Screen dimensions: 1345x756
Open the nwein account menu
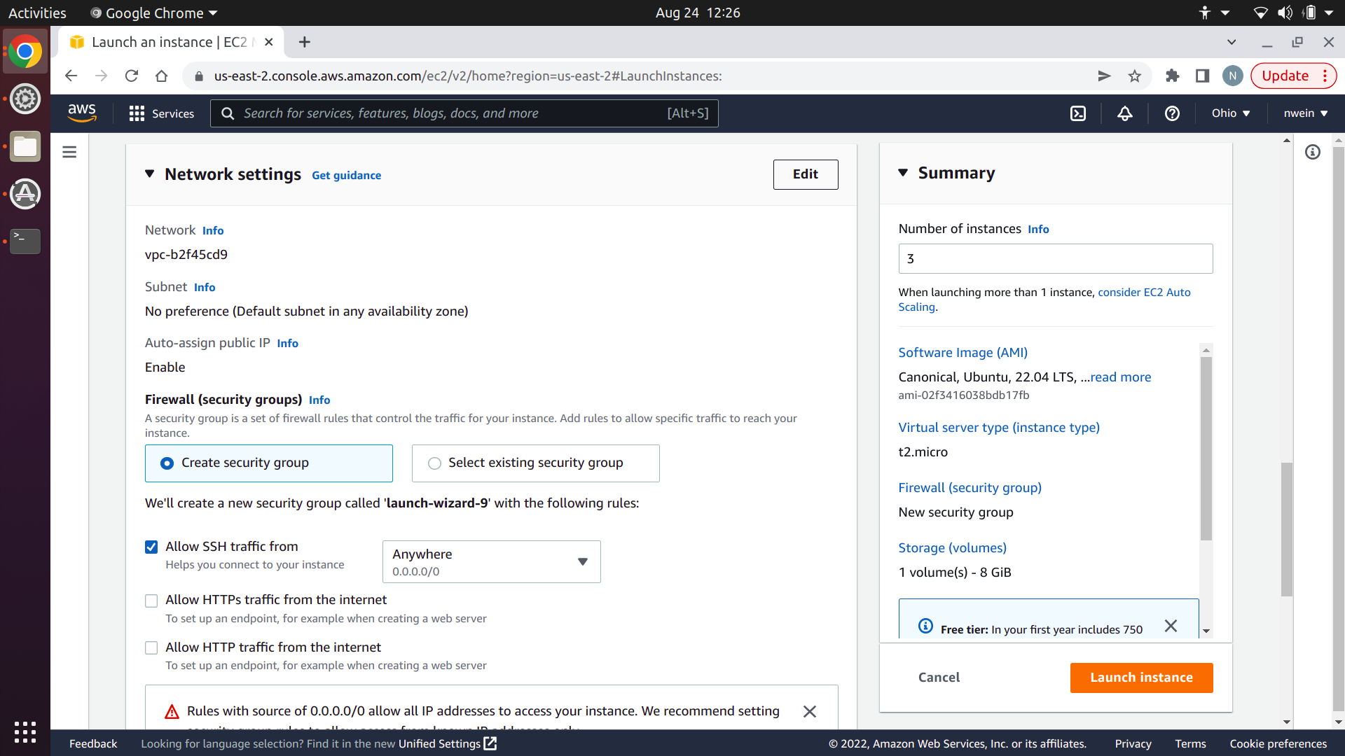1305,113
